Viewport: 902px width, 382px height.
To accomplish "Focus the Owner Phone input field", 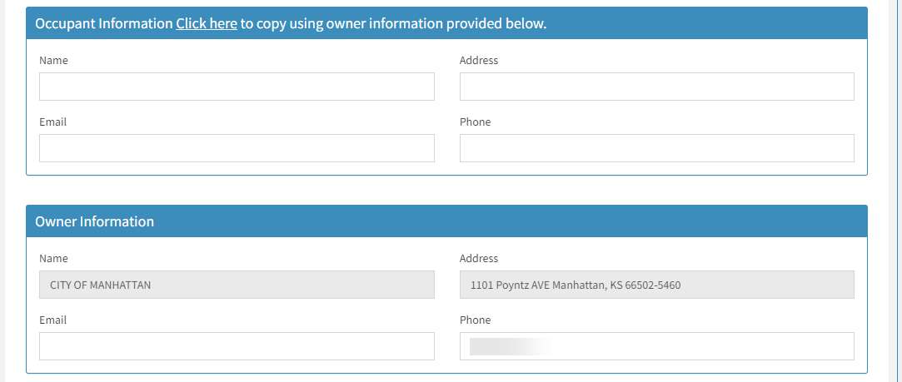I will 657,346.
